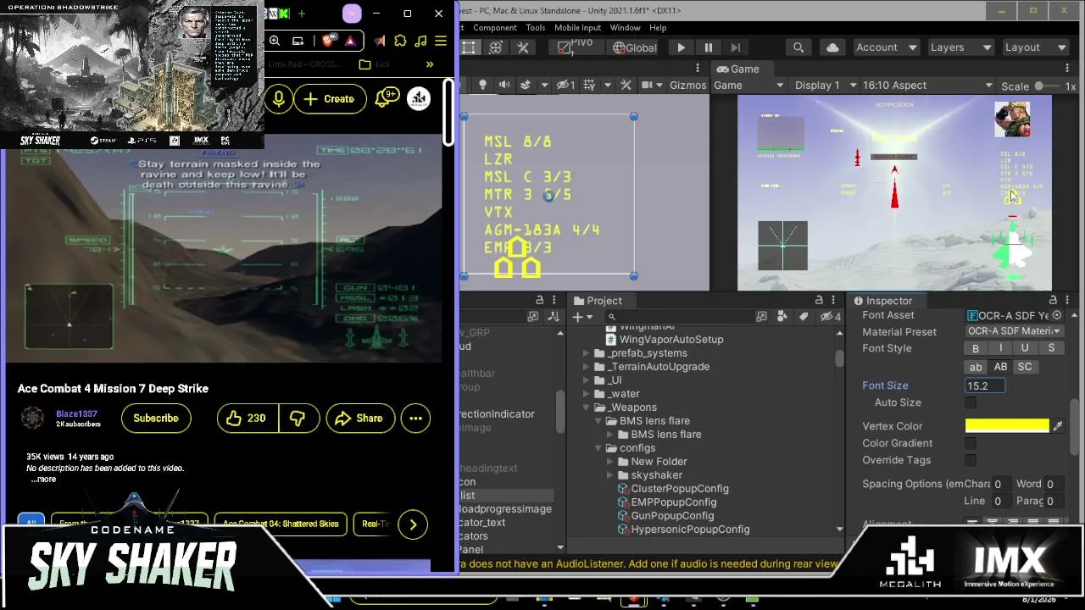Adjust the Game view Scale slider
This screenshot has height=610, width=1085.
click(x=1039, y=86)
